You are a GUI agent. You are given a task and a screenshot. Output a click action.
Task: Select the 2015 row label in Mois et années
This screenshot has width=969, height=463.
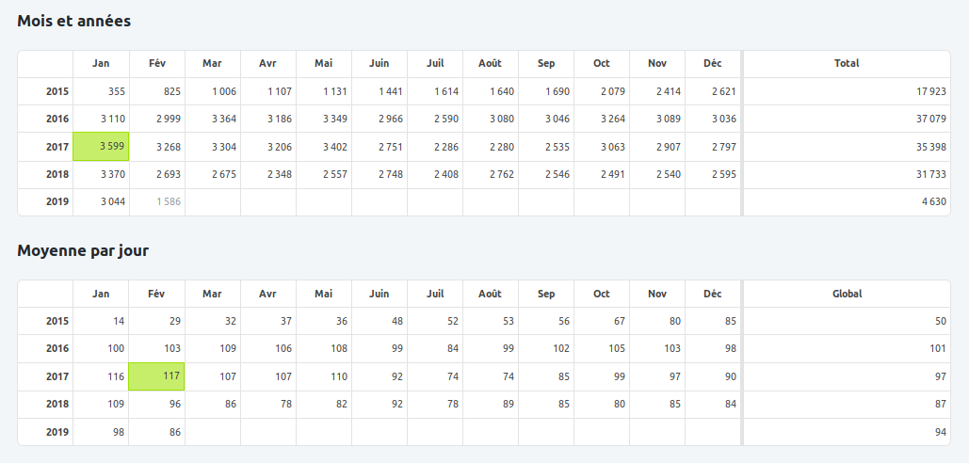(x=57, y=91)
